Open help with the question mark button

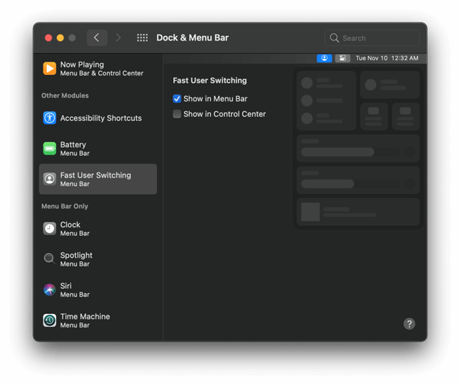[409, 324]
